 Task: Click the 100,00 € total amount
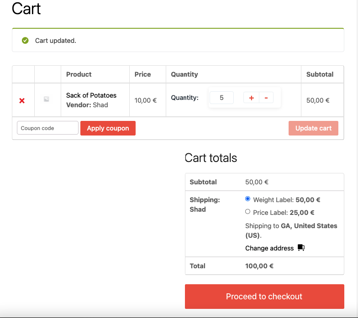[259, 266]
